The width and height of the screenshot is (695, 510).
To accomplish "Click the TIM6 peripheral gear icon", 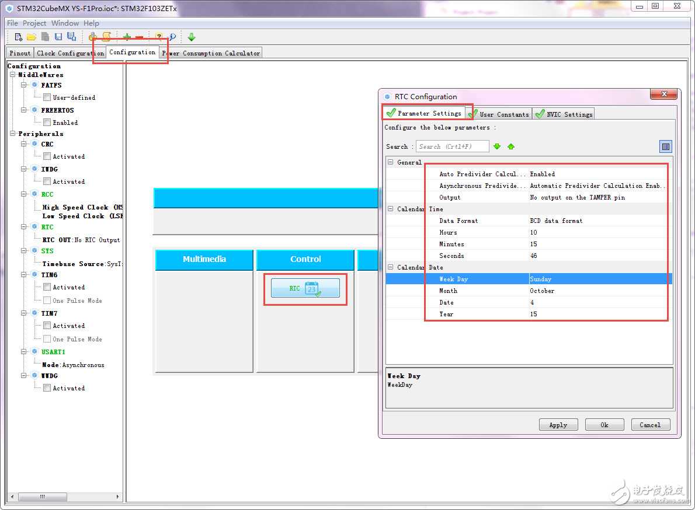I will pos(34,274).
